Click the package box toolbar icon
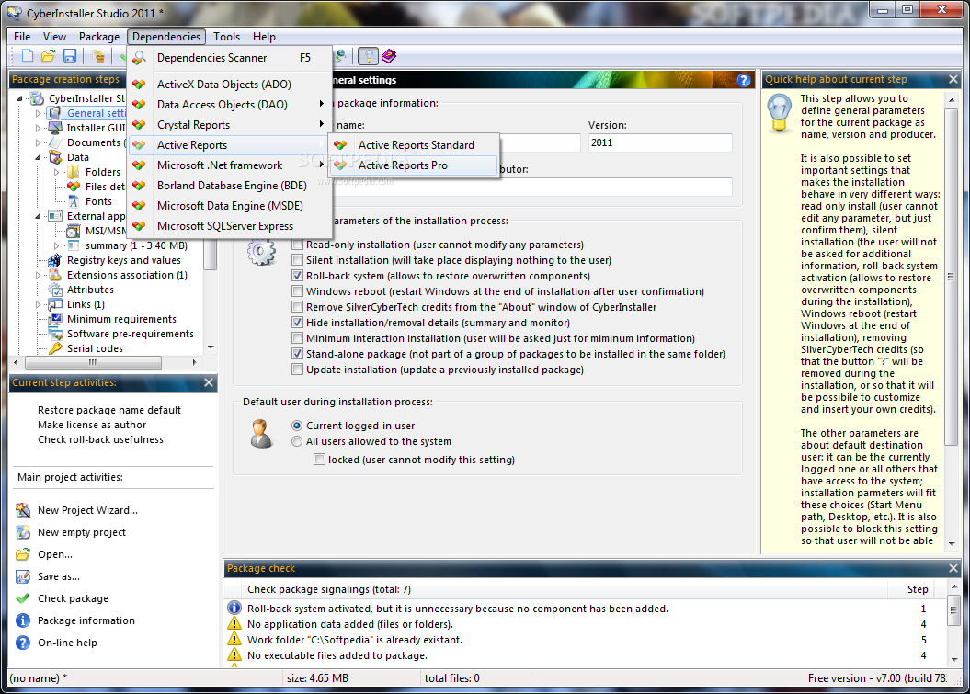The height and width of the screenshot is (694, 970). pyautogui.click(x=97, y=56)
